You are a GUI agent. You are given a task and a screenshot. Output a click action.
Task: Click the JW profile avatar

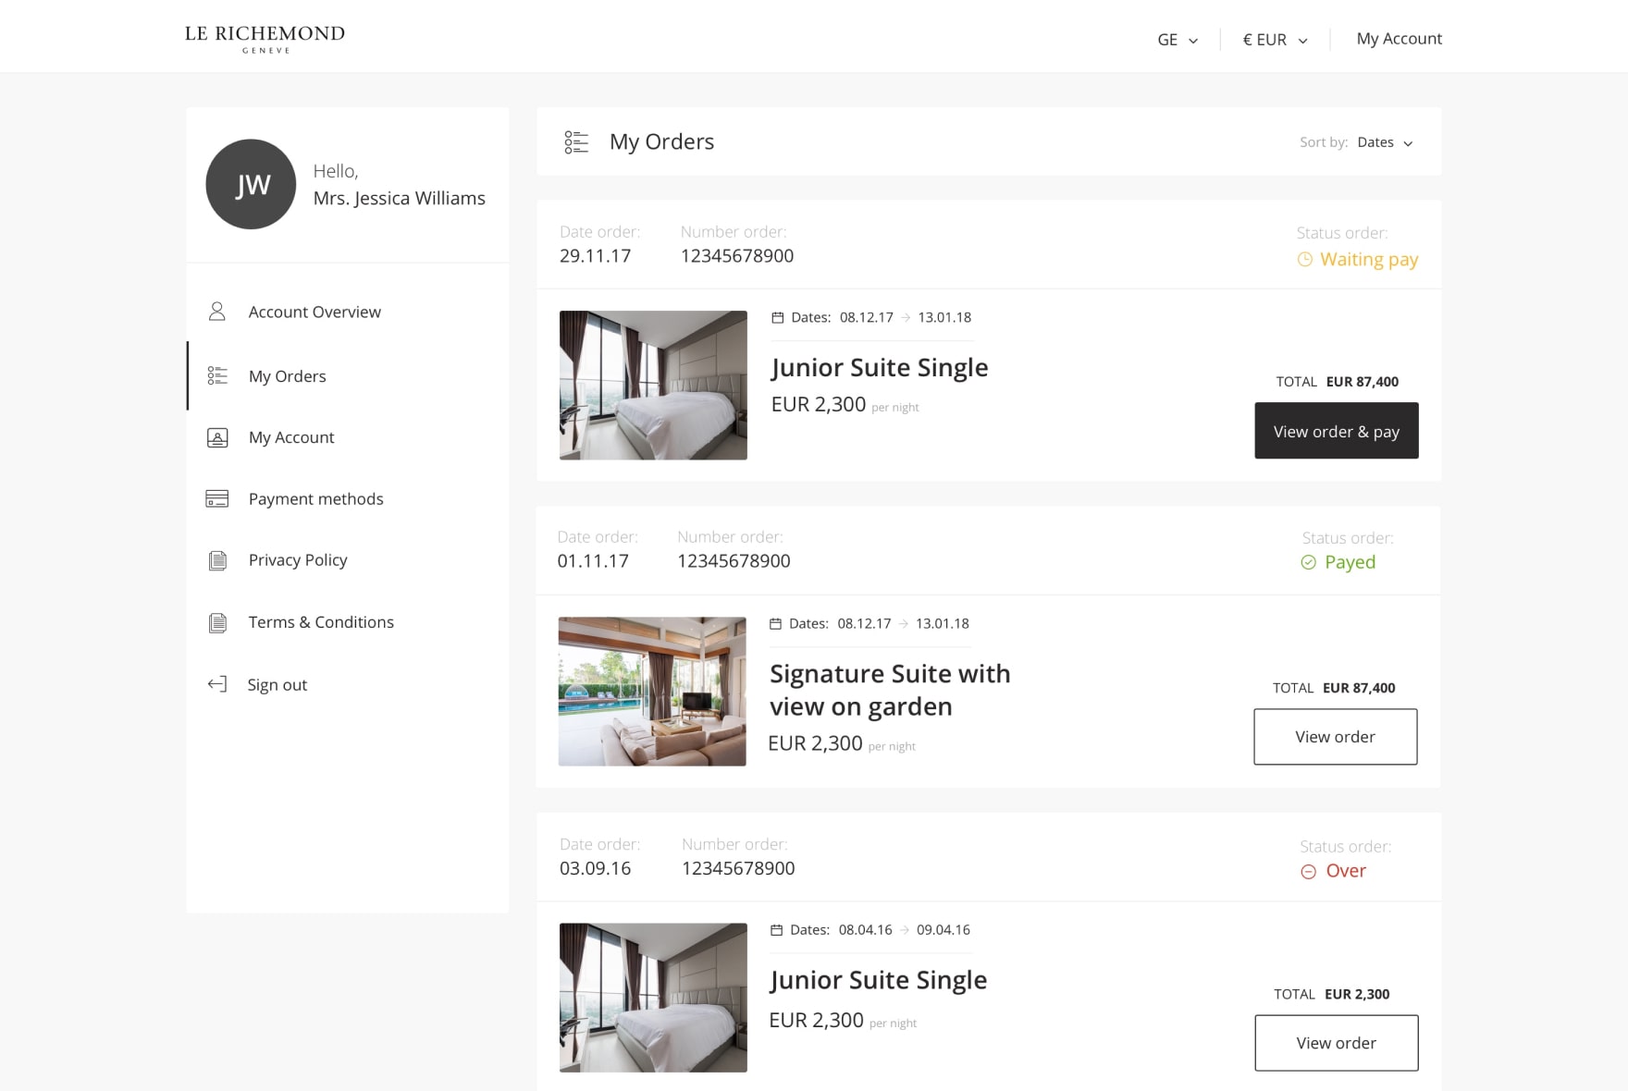pos(251,184)
